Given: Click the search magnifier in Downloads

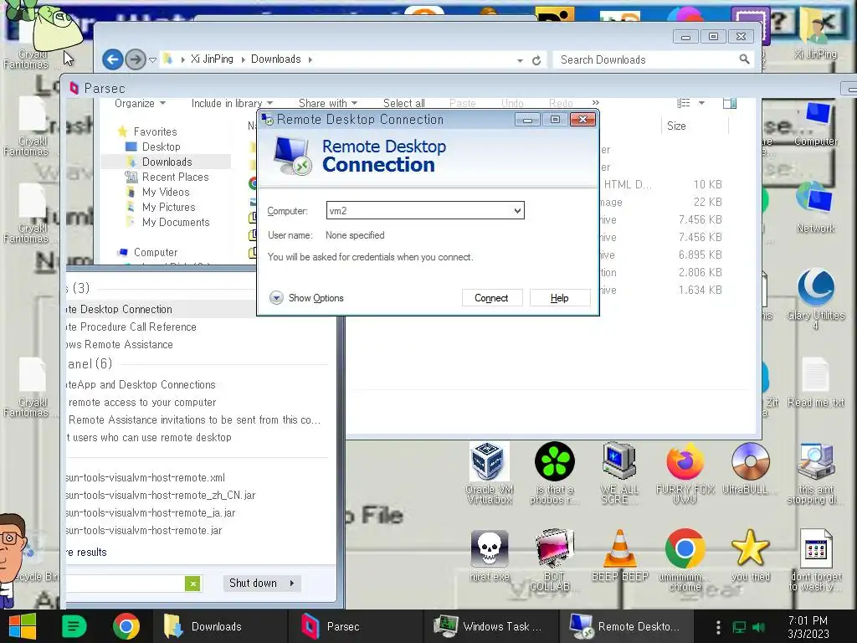Looking at the screenshot, I should pos(744,59).
